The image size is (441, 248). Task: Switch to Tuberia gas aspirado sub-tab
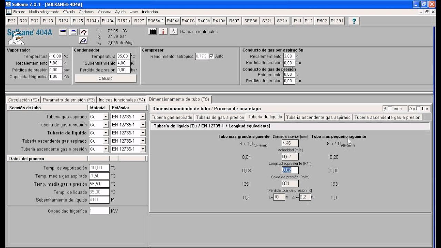(x=172, y=117)
